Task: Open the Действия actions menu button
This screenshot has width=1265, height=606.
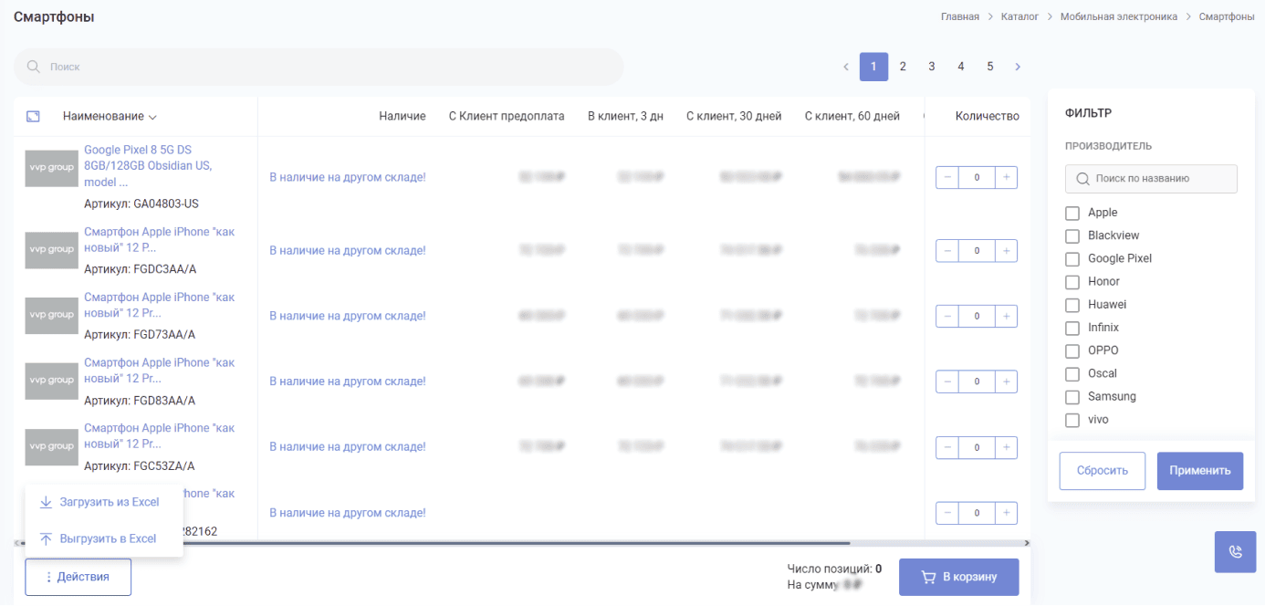Action: [78, 577]
